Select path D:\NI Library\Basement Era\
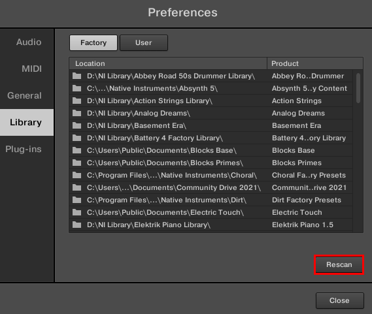This screenshot has height=314, width=372. (137, 125)
